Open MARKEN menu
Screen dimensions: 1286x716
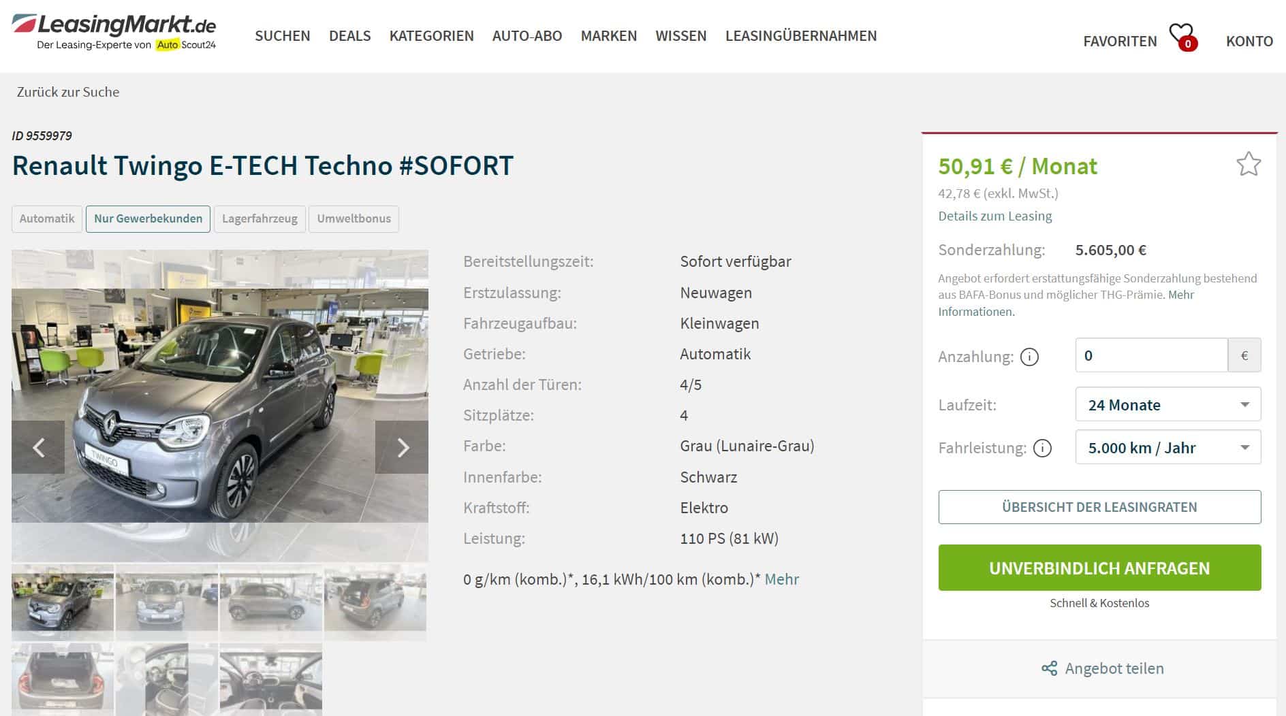608,35
